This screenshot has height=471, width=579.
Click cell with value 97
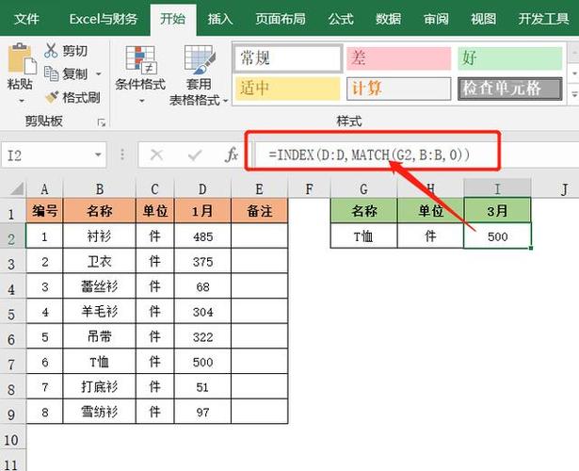(202, 412)
